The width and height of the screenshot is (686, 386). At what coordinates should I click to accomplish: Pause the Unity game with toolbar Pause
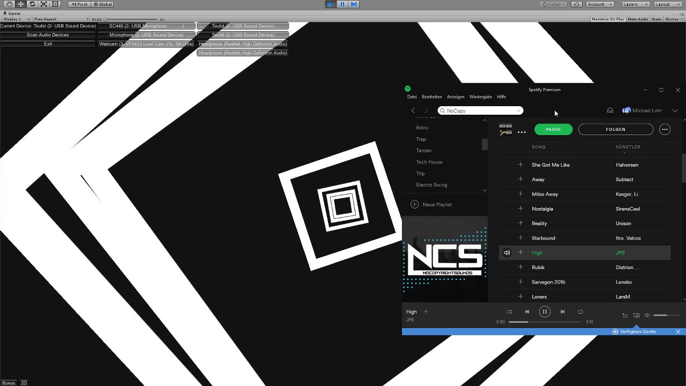342,4
